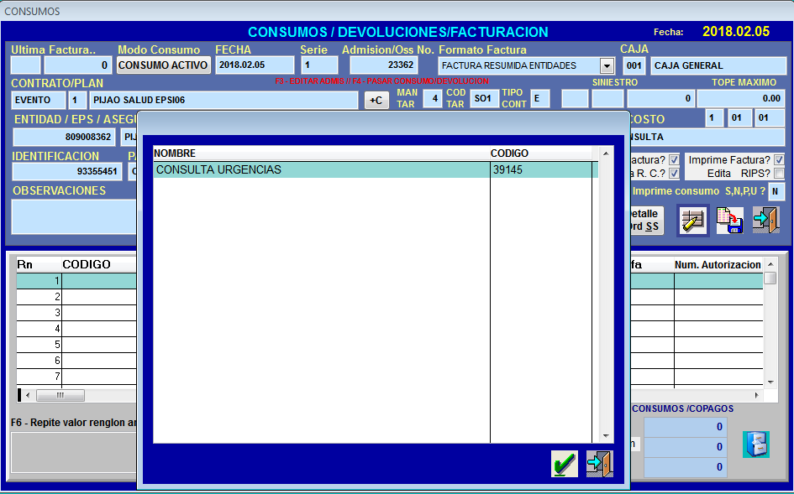Open the file cabinet icon
The height and width of the screenshot is (494, 794).
click(x=756, y=445)
